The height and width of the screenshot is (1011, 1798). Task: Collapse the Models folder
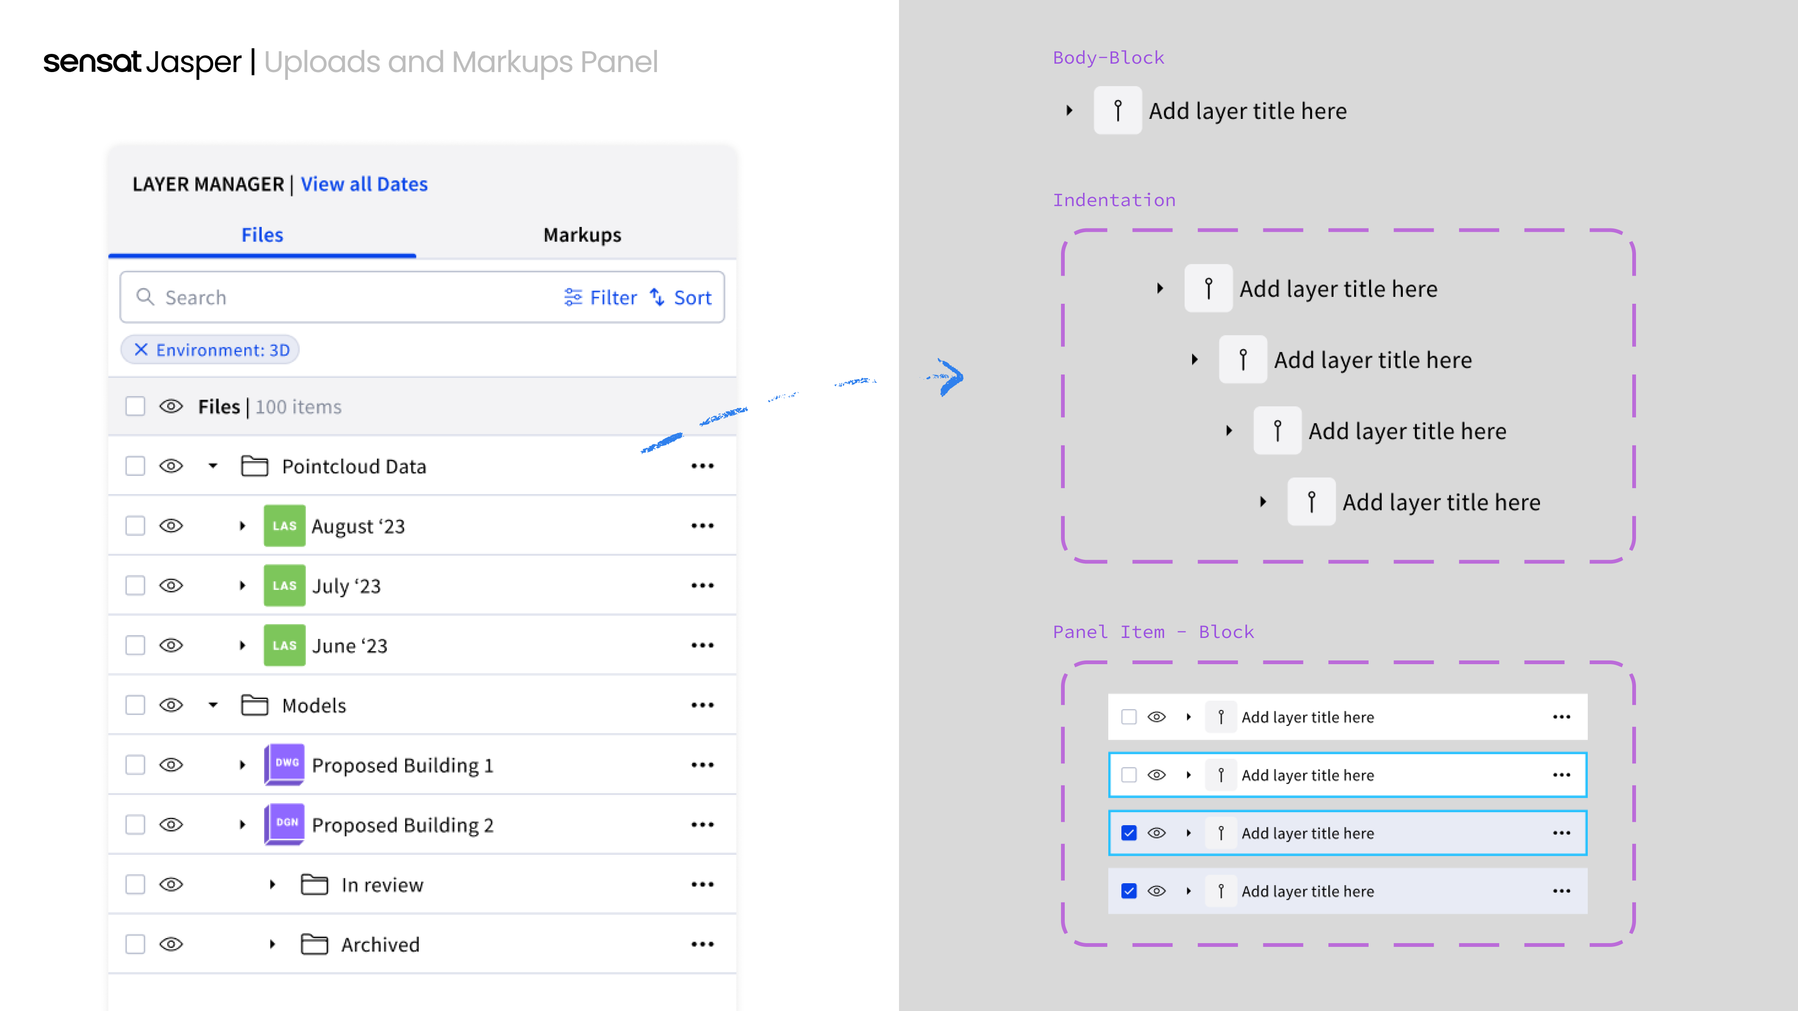pyautogui.click(x=213, y=705)
